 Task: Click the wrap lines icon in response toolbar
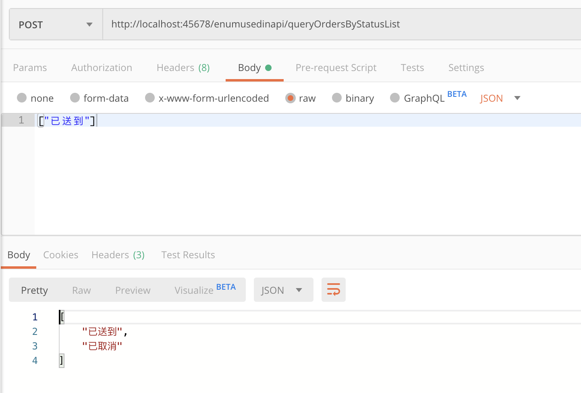tap(333, 290)
